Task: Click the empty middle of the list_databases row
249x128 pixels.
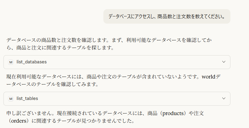Action: (126, 62)
